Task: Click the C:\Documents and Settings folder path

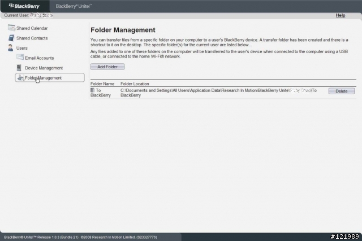Action: coord(218,93)
